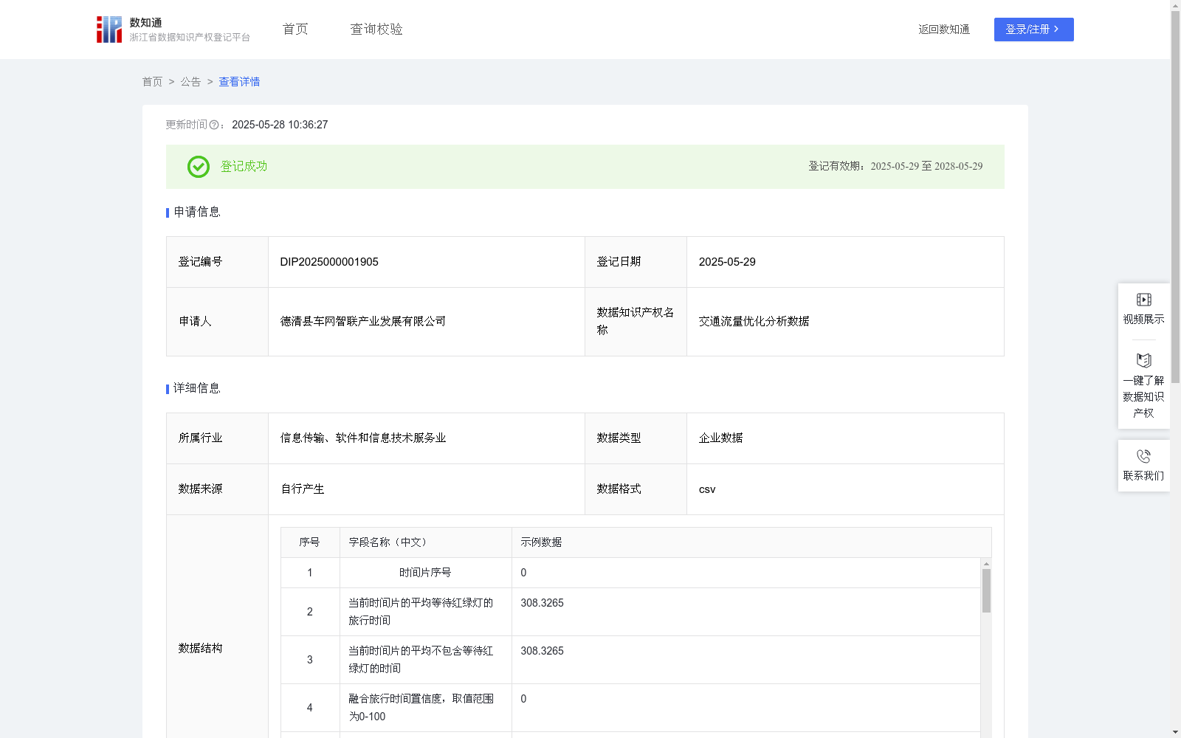The image size is (1181, 738).
Task: Open the 首页 navigation tab
Action: pyautogui.click(x=295, y=30)
